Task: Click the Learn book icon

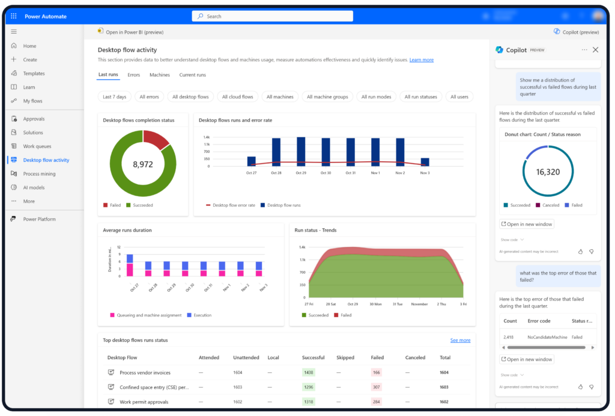Action: coord(14,87)
